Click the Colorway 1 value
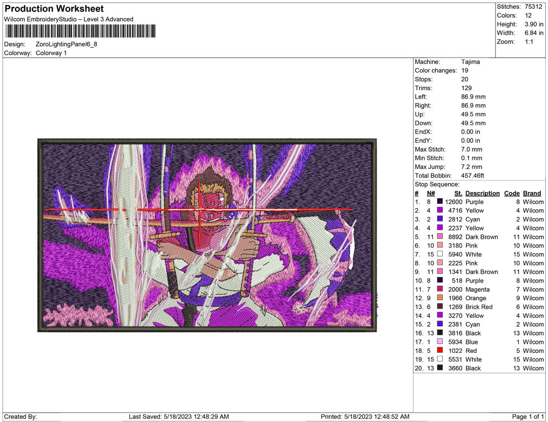 click(51, 53)
